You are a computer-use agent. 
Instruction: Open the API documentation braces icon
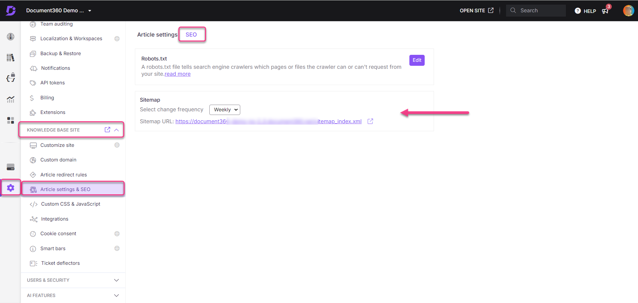11,77
